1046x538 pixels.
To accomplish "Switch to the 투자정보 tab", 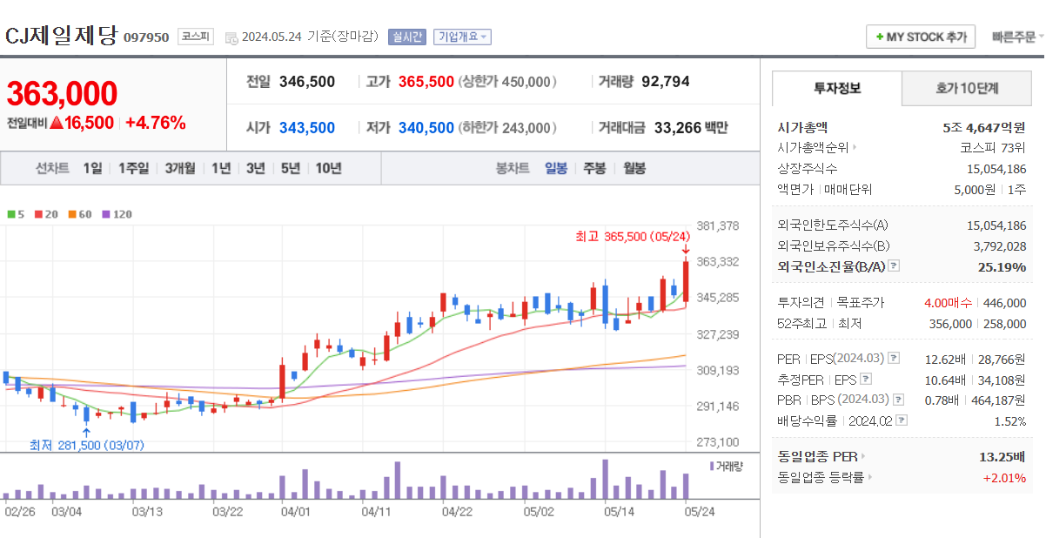I will pyautogui.click(x=837, y=88).
